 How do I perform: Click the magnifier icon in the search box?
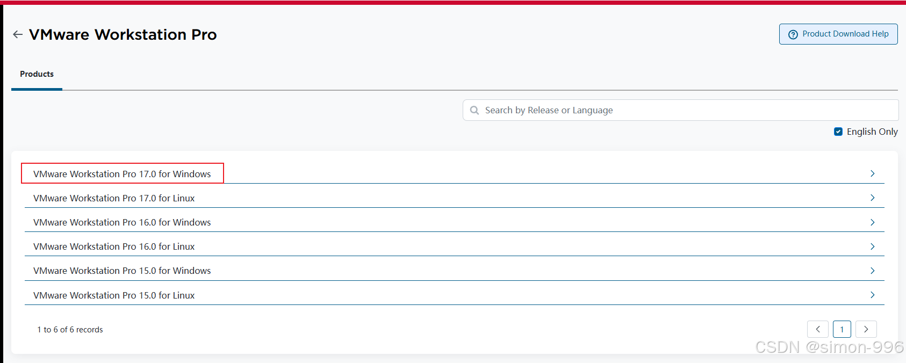click(474, 110)
